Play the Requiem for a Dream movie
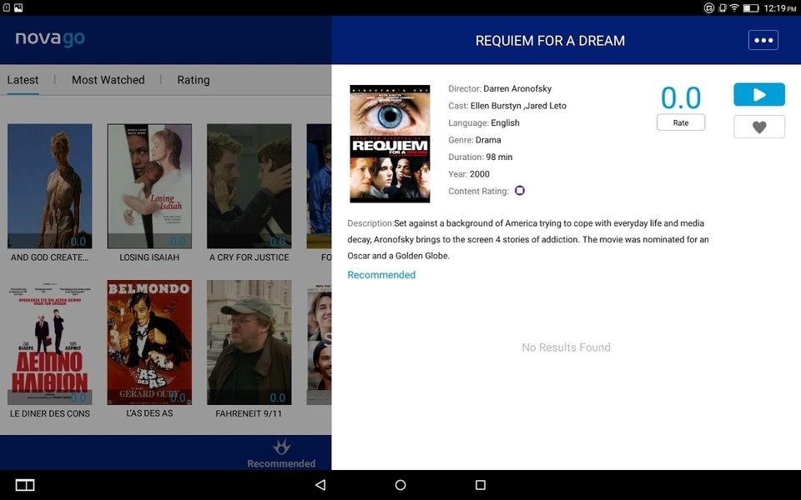This screenshot has width=801, height=500. tap(759, 94)
